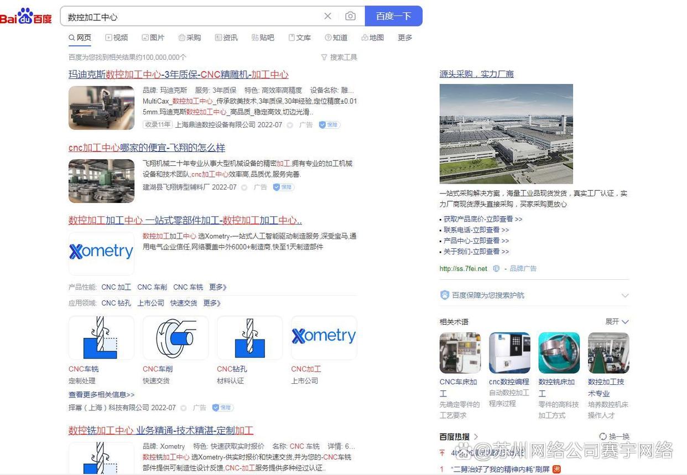Open the 资讯 tab
The image size is (687, 475).
(x=226, y=38)
